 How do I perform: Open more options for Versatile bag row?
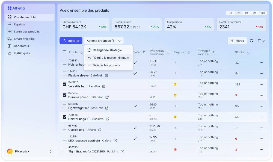[261, 84]
